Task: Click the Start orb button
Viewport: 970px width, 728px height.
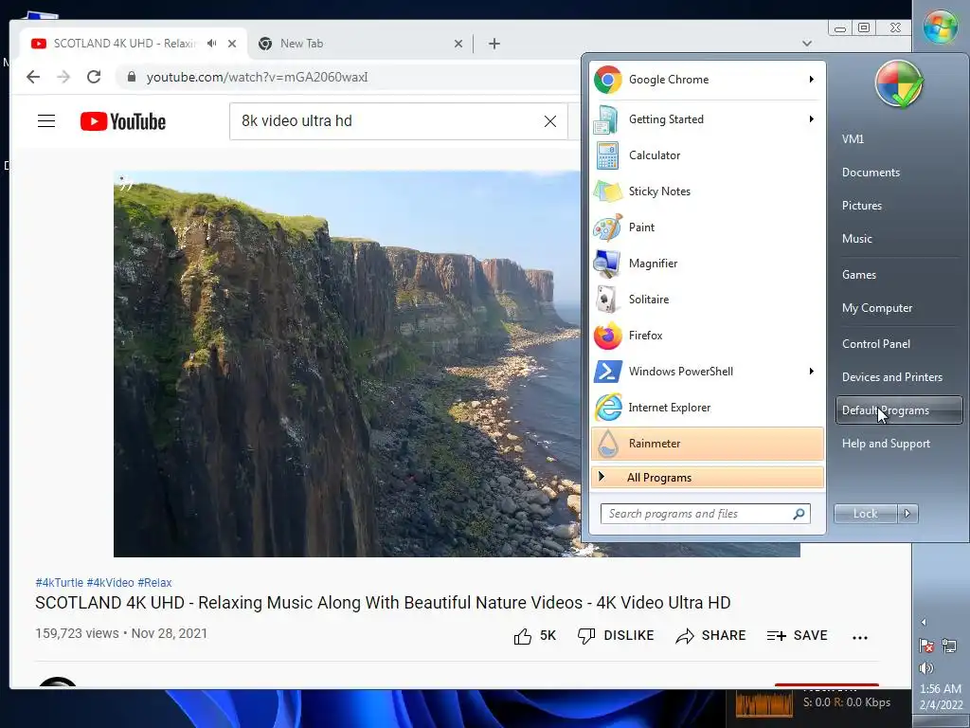Action: (941, 27)
